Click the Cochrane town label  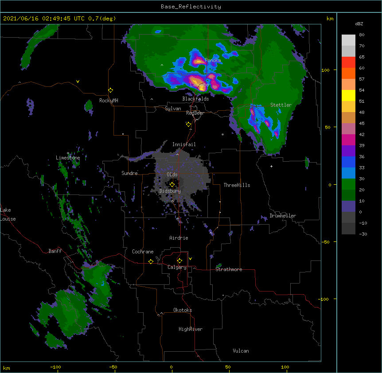click(x=143, y=252)
